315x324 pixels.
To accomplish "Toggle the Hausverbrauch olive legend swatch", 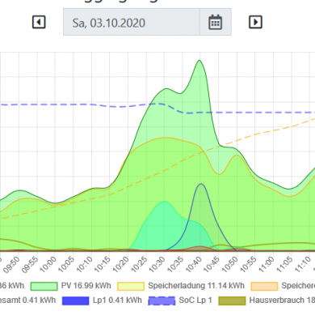I will pos(232,301).
